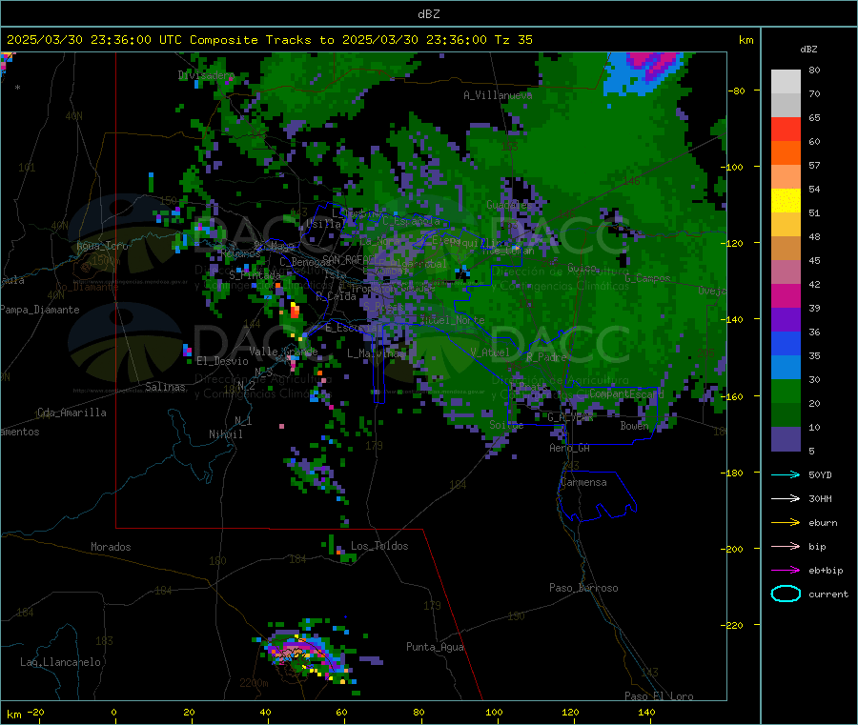Click the Pampa_Diamante map label

pyautogui.click(x=39, y=310)
